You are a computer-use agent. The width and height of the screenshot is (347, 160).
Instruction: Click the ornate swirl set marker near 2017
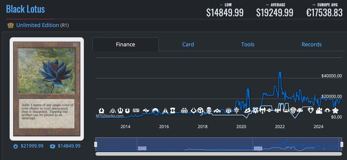pos(184,110)
